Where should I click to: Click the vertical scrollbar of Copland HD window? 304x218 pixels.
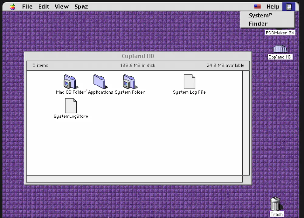pyautogui.click(x=246, y=123)
